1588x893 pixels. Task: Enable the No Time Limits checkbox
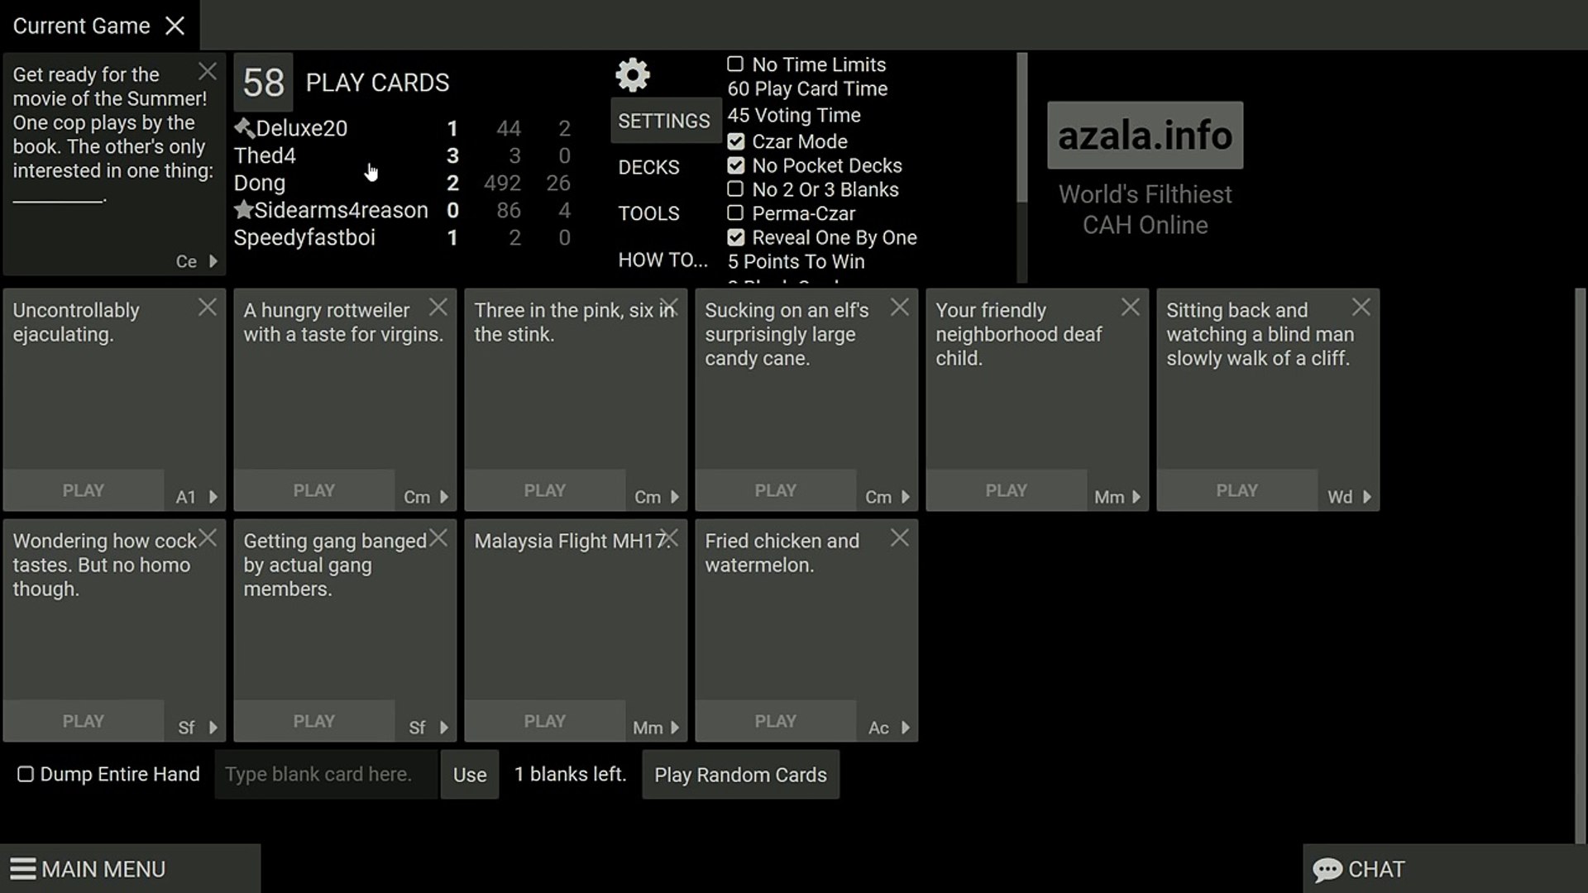[735, 64]
